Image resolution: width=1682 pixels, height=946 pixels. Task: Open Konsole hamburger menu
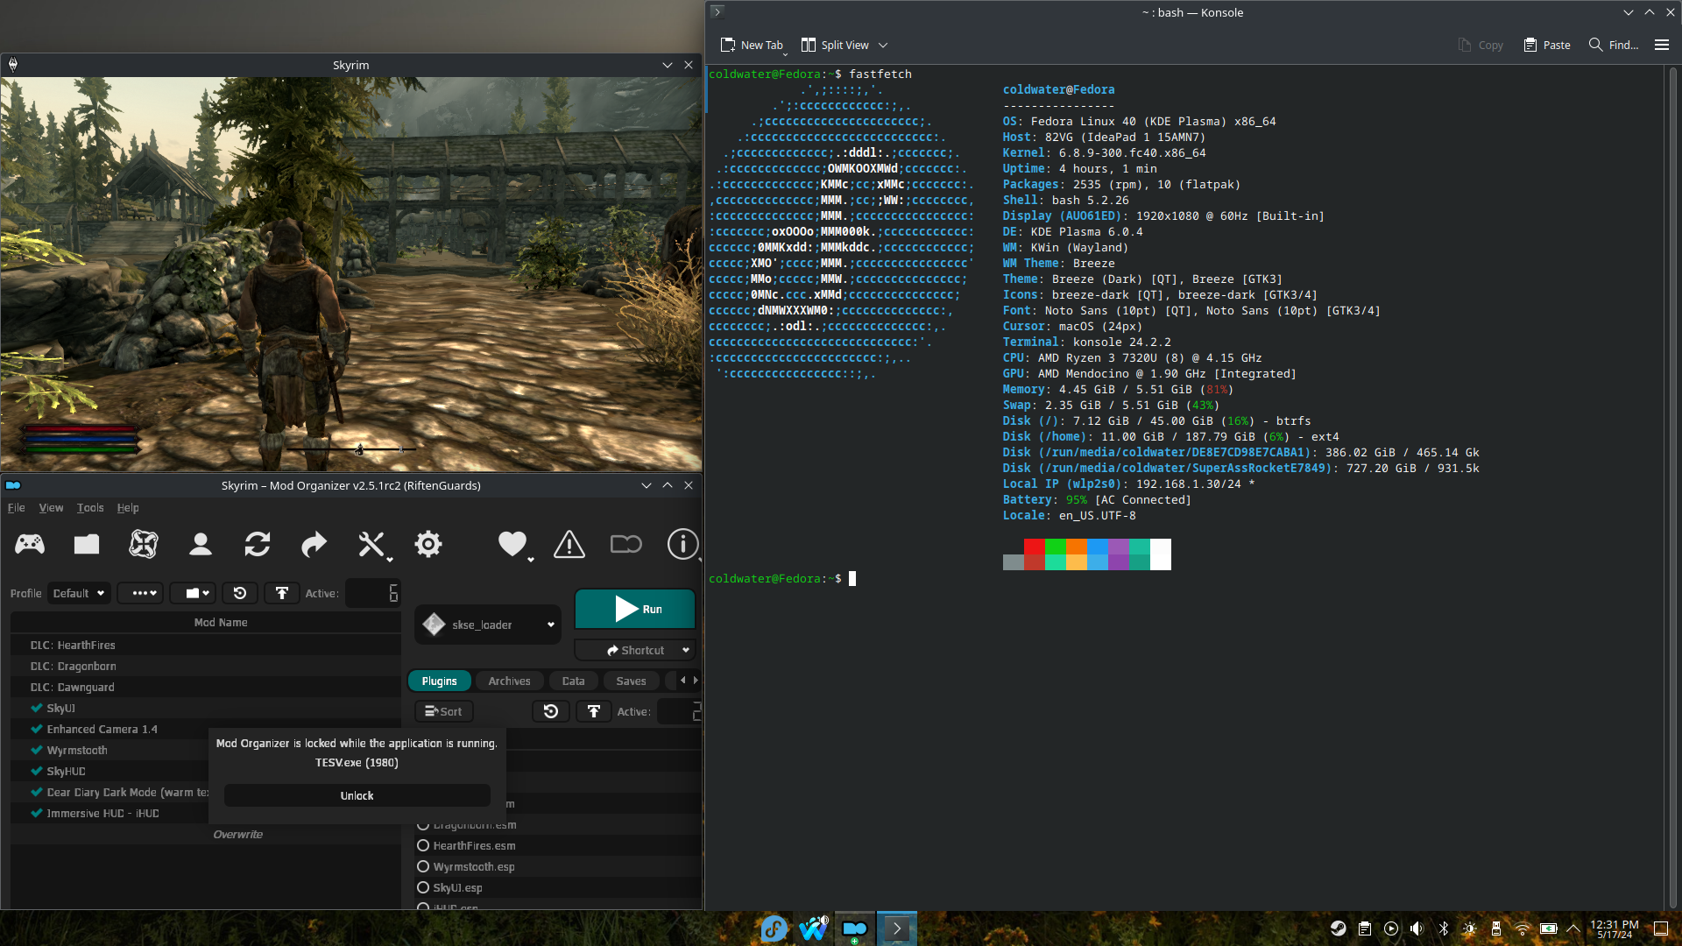1662,45
